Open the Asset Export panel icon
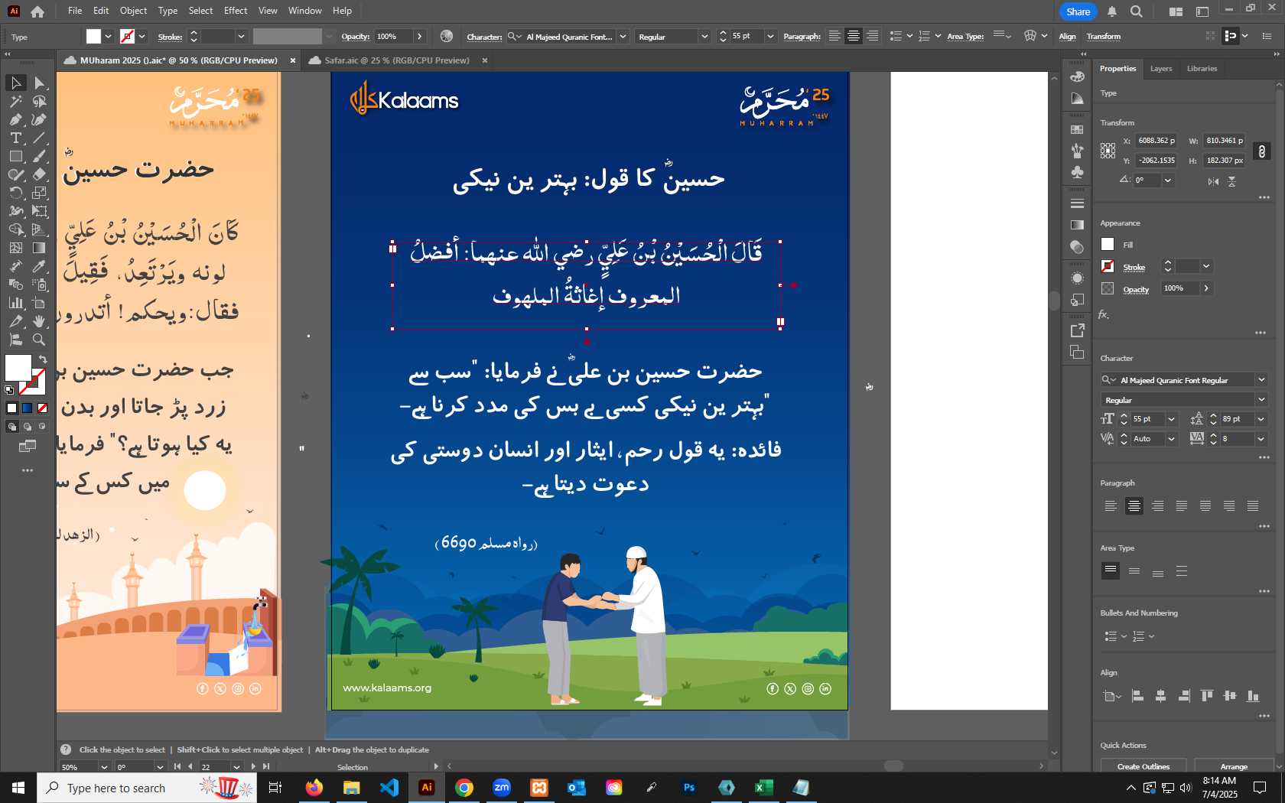 click(x=1077, y=330)
